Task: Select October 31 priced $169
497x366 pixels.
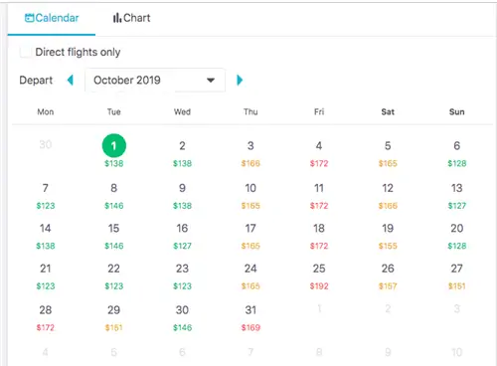Action: [x=250, y=318]
